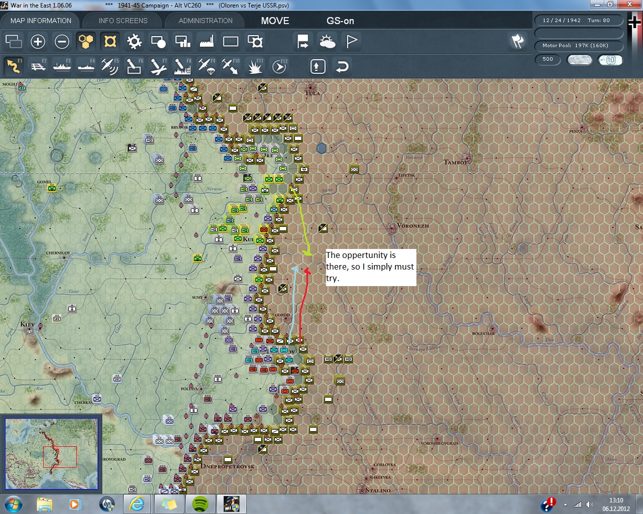643x514 pixels.
Task: Open Internet Explorer from taskbar
Action: [137, 504]
